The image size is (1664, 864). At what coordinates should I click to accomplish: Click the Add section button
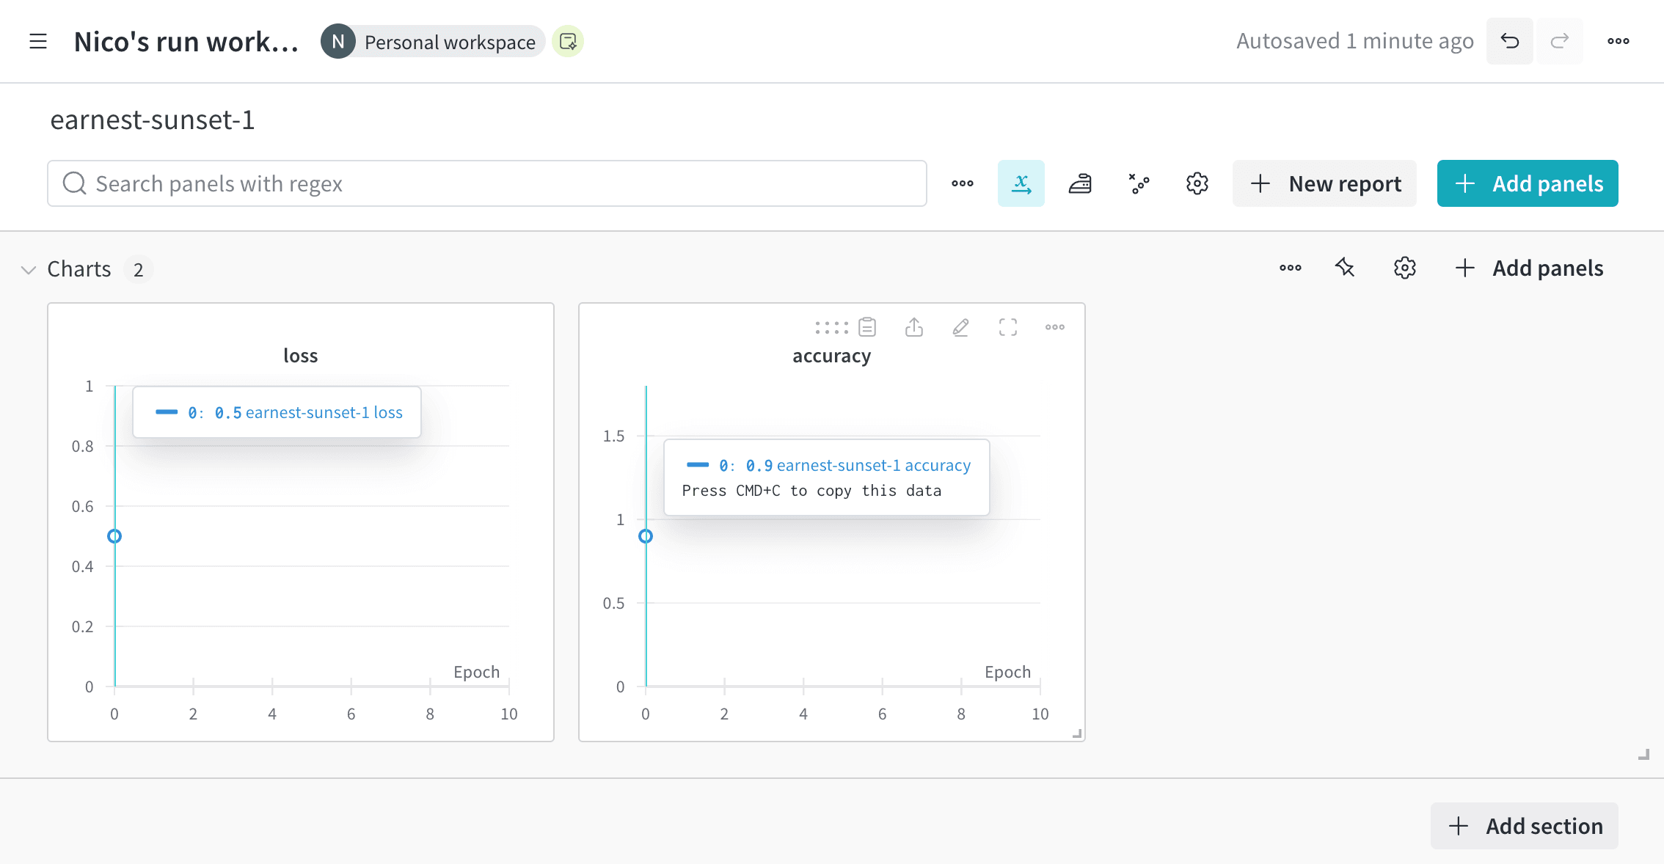tap(1525, 826)
